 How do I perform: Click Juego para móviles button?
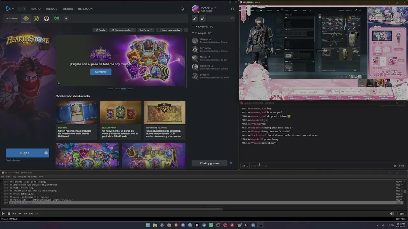pos(169,30)
